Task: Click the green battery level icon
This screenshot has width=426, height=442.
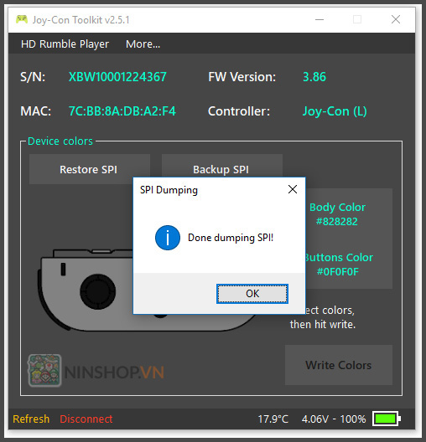Action: 387,419
